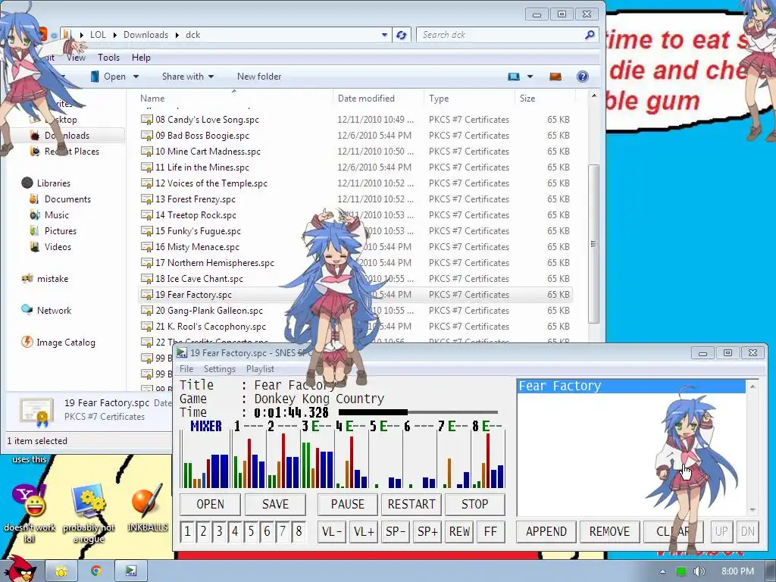
Task: Toggle channel 3 mute button
Action: tap(219, 531)
